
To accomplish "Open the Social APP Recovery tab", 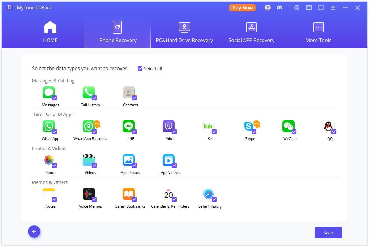I will point(251,33).
